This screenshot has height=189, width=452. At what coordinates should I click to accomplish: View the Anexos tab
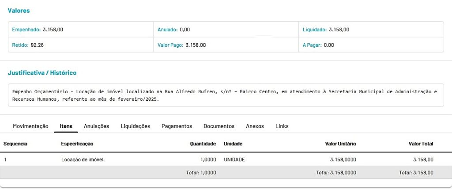tap(255, 126)
